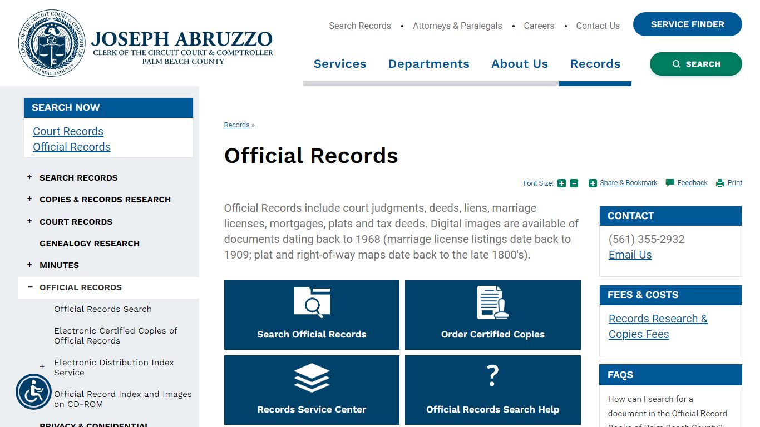Open the About Us main menu
This screenshot has height=427, width=760.
pyautogui.click(x=520, y=64)
